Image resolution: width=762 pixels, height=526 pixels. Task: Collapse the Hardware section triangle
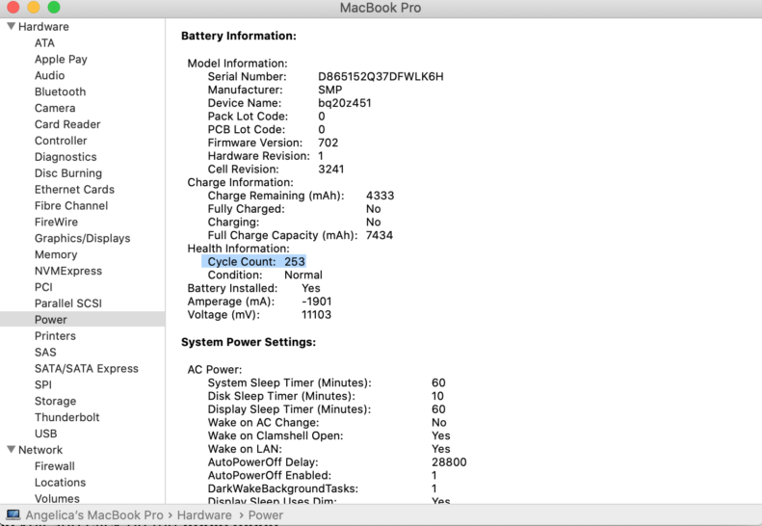[x=12, y=26]
